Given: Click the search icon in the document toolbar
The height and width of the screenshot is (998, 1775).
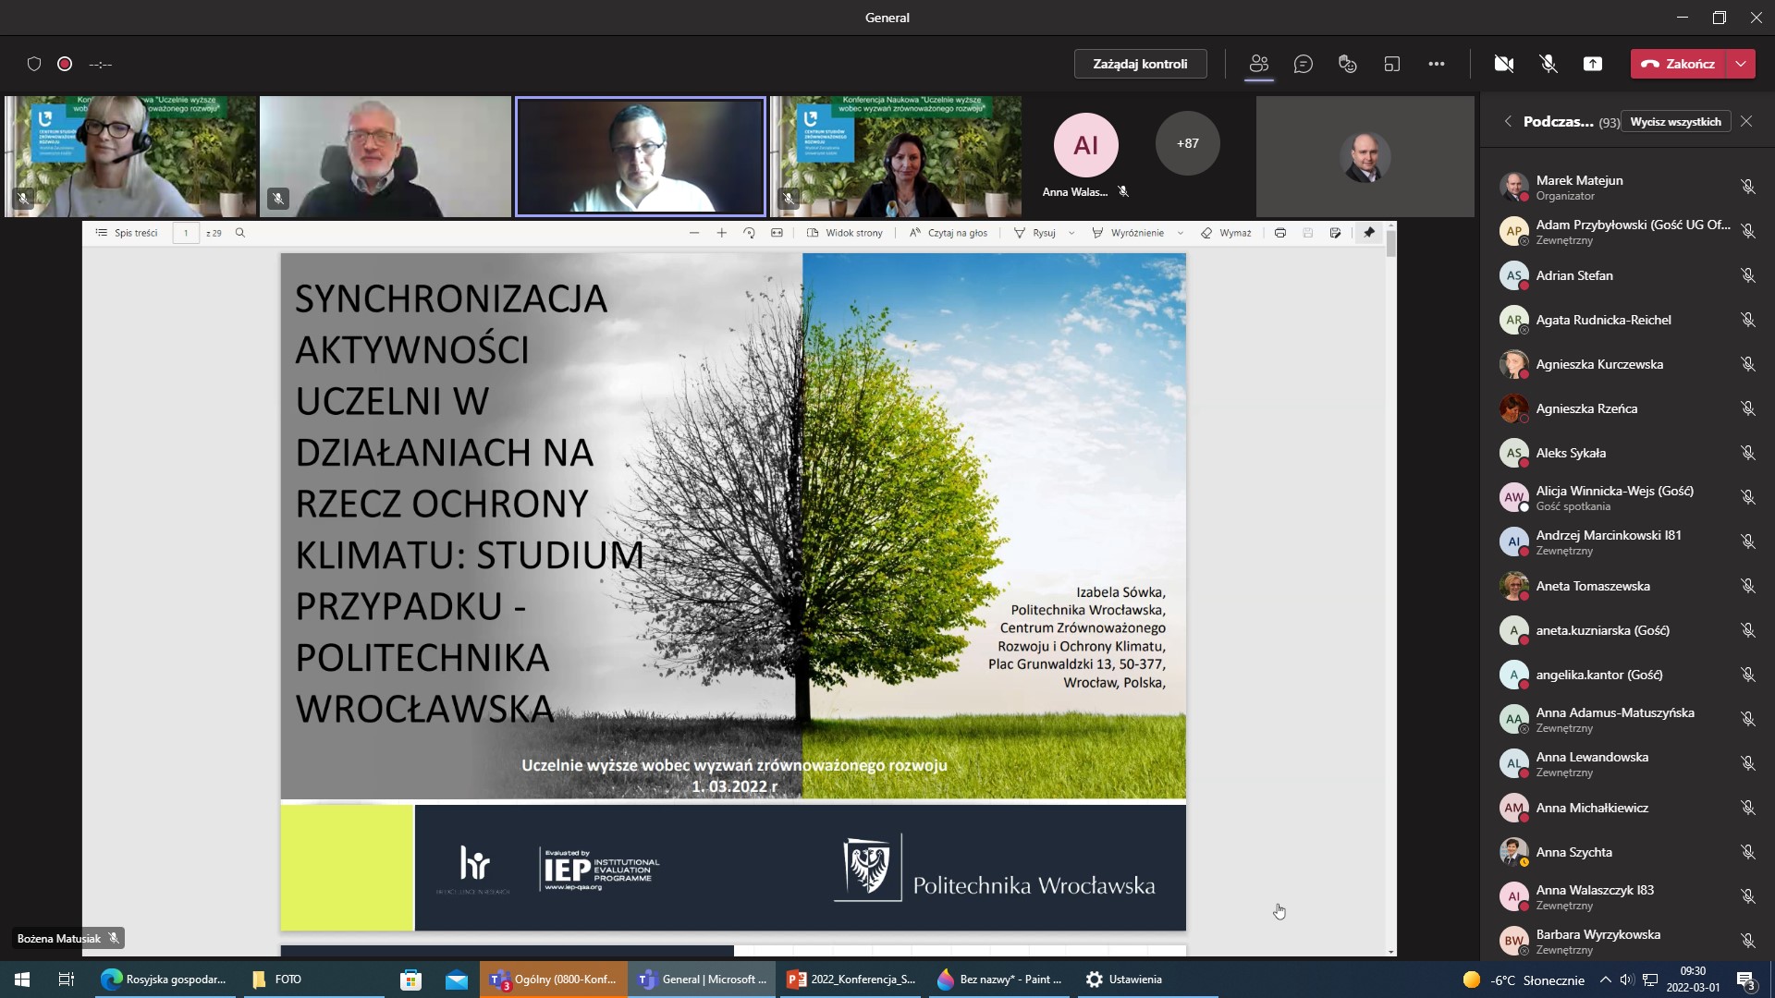Looking at the screenshot, I should tap(240, 233).
